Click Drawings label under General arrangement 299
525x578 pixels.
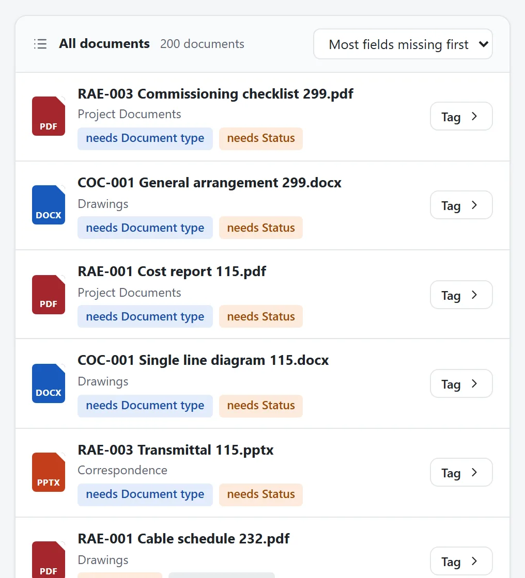pos(103,204)
